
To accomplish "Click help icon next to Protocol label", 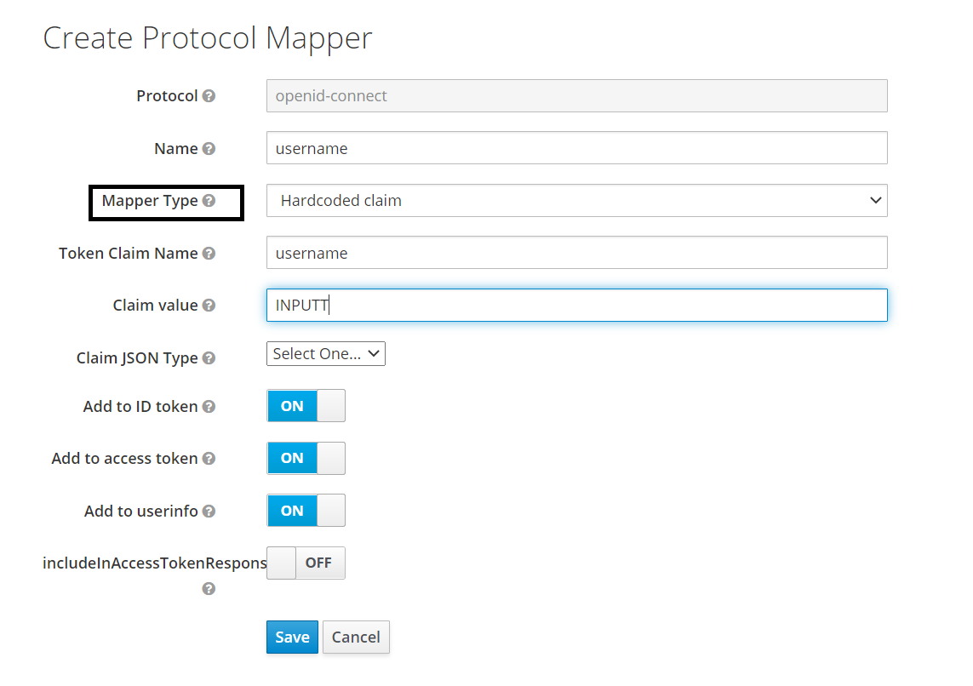I will pyautogui.click(x=209, y=96).
